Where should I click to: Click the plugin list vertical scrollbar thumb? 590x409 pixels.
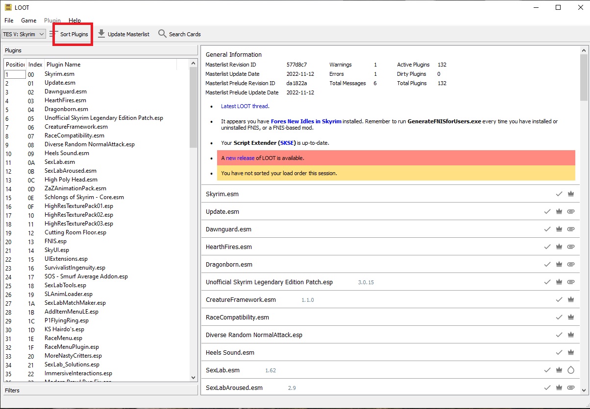(x=193, y=109)
